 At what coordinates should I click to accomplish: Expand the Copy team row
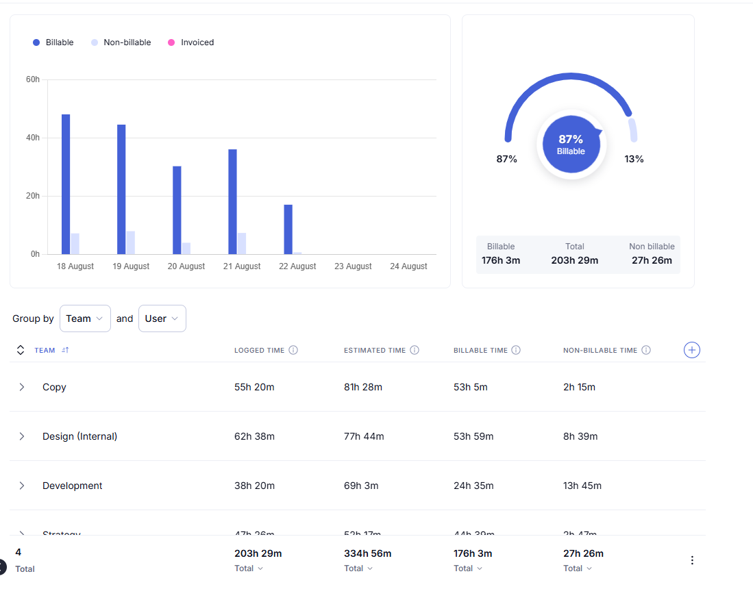point(22,387)
